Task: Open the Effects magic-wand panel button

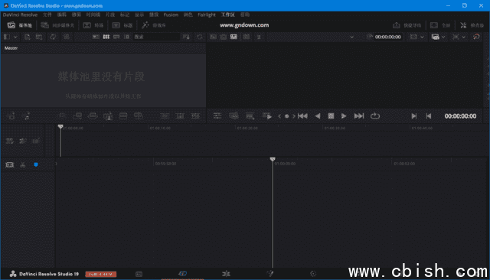Action: click(153, 25)
